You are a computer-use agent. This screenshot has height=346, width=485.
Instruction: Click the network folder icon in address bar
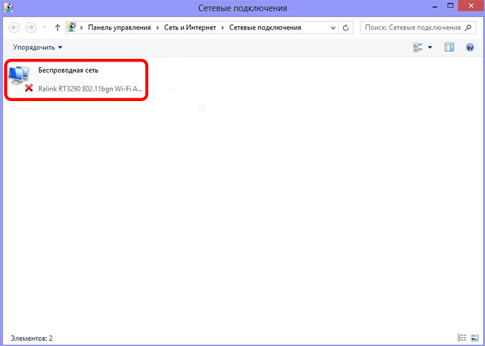[x=72, y=27]
